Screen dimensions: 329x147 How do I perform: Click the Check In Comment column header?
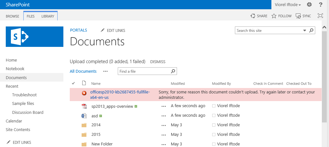[x=268, y=84]
